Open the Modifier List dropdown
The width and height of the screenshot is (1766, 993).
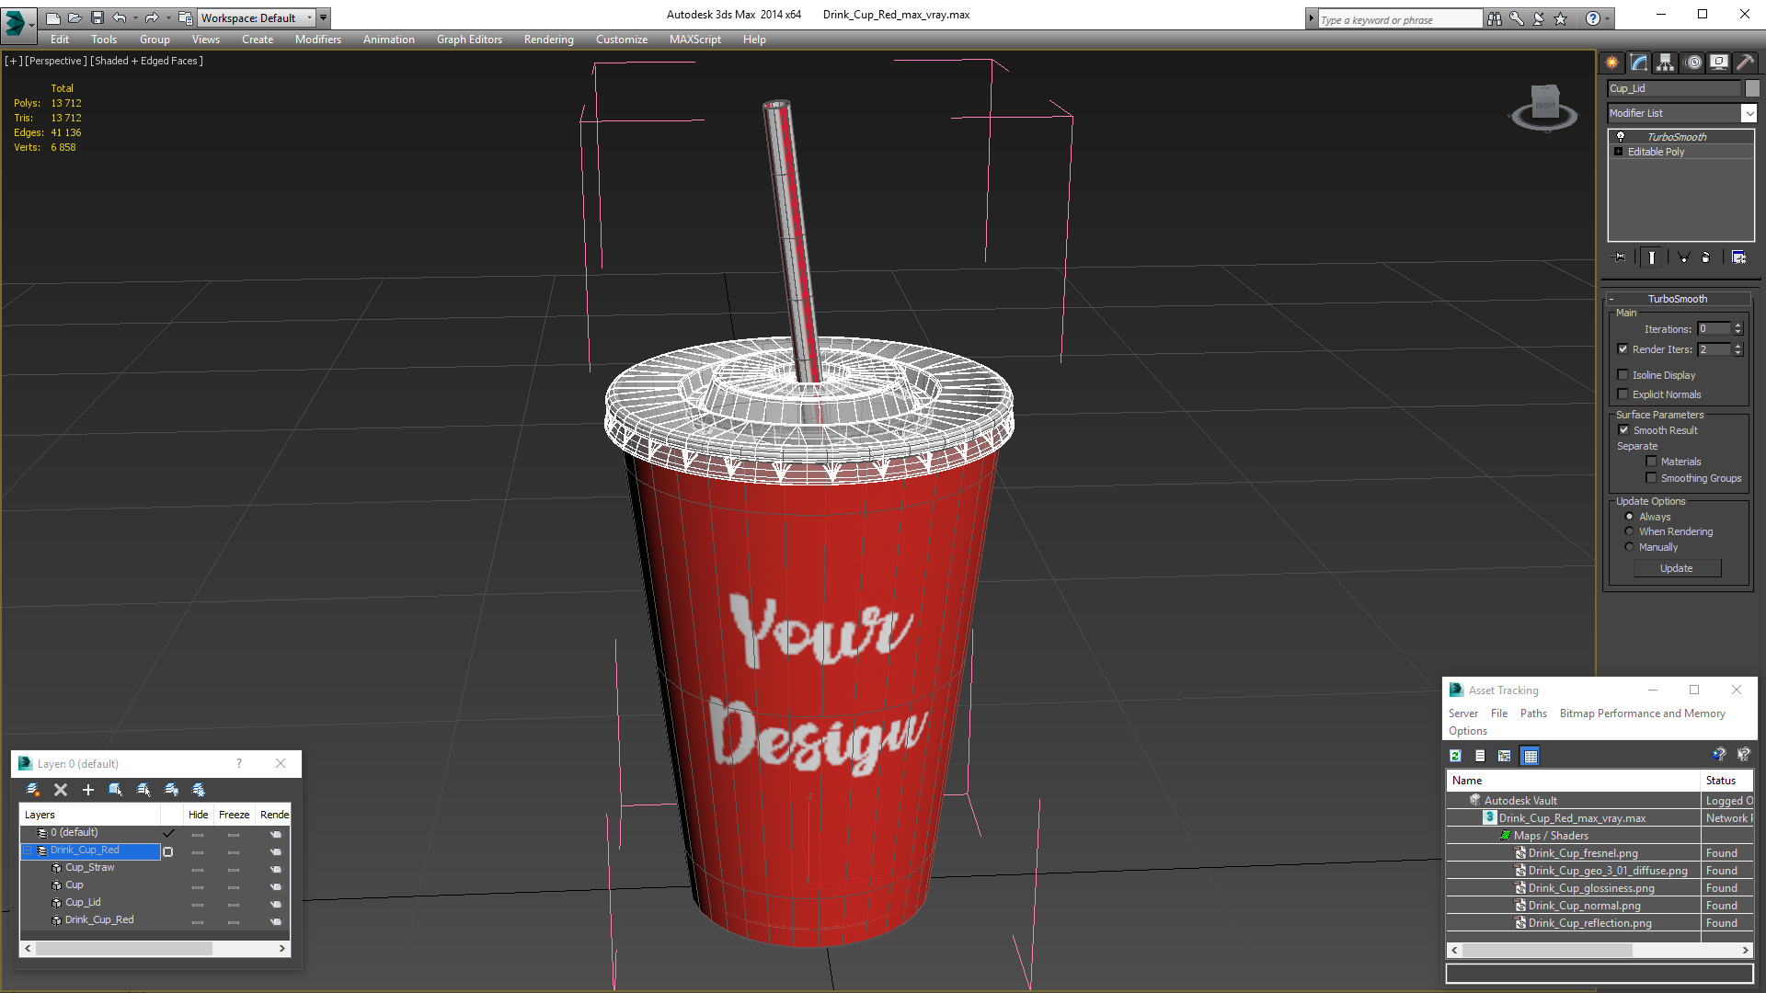pos(1748,113)
